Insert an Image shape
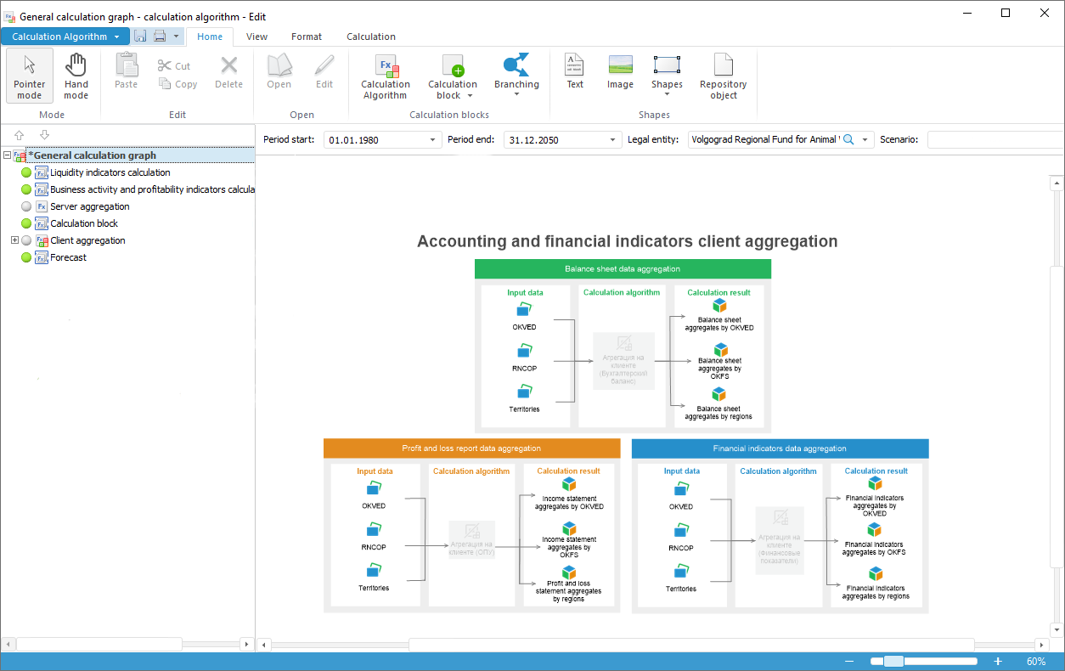This screenshot has height=671, width=1065. [x=620, y=71]
